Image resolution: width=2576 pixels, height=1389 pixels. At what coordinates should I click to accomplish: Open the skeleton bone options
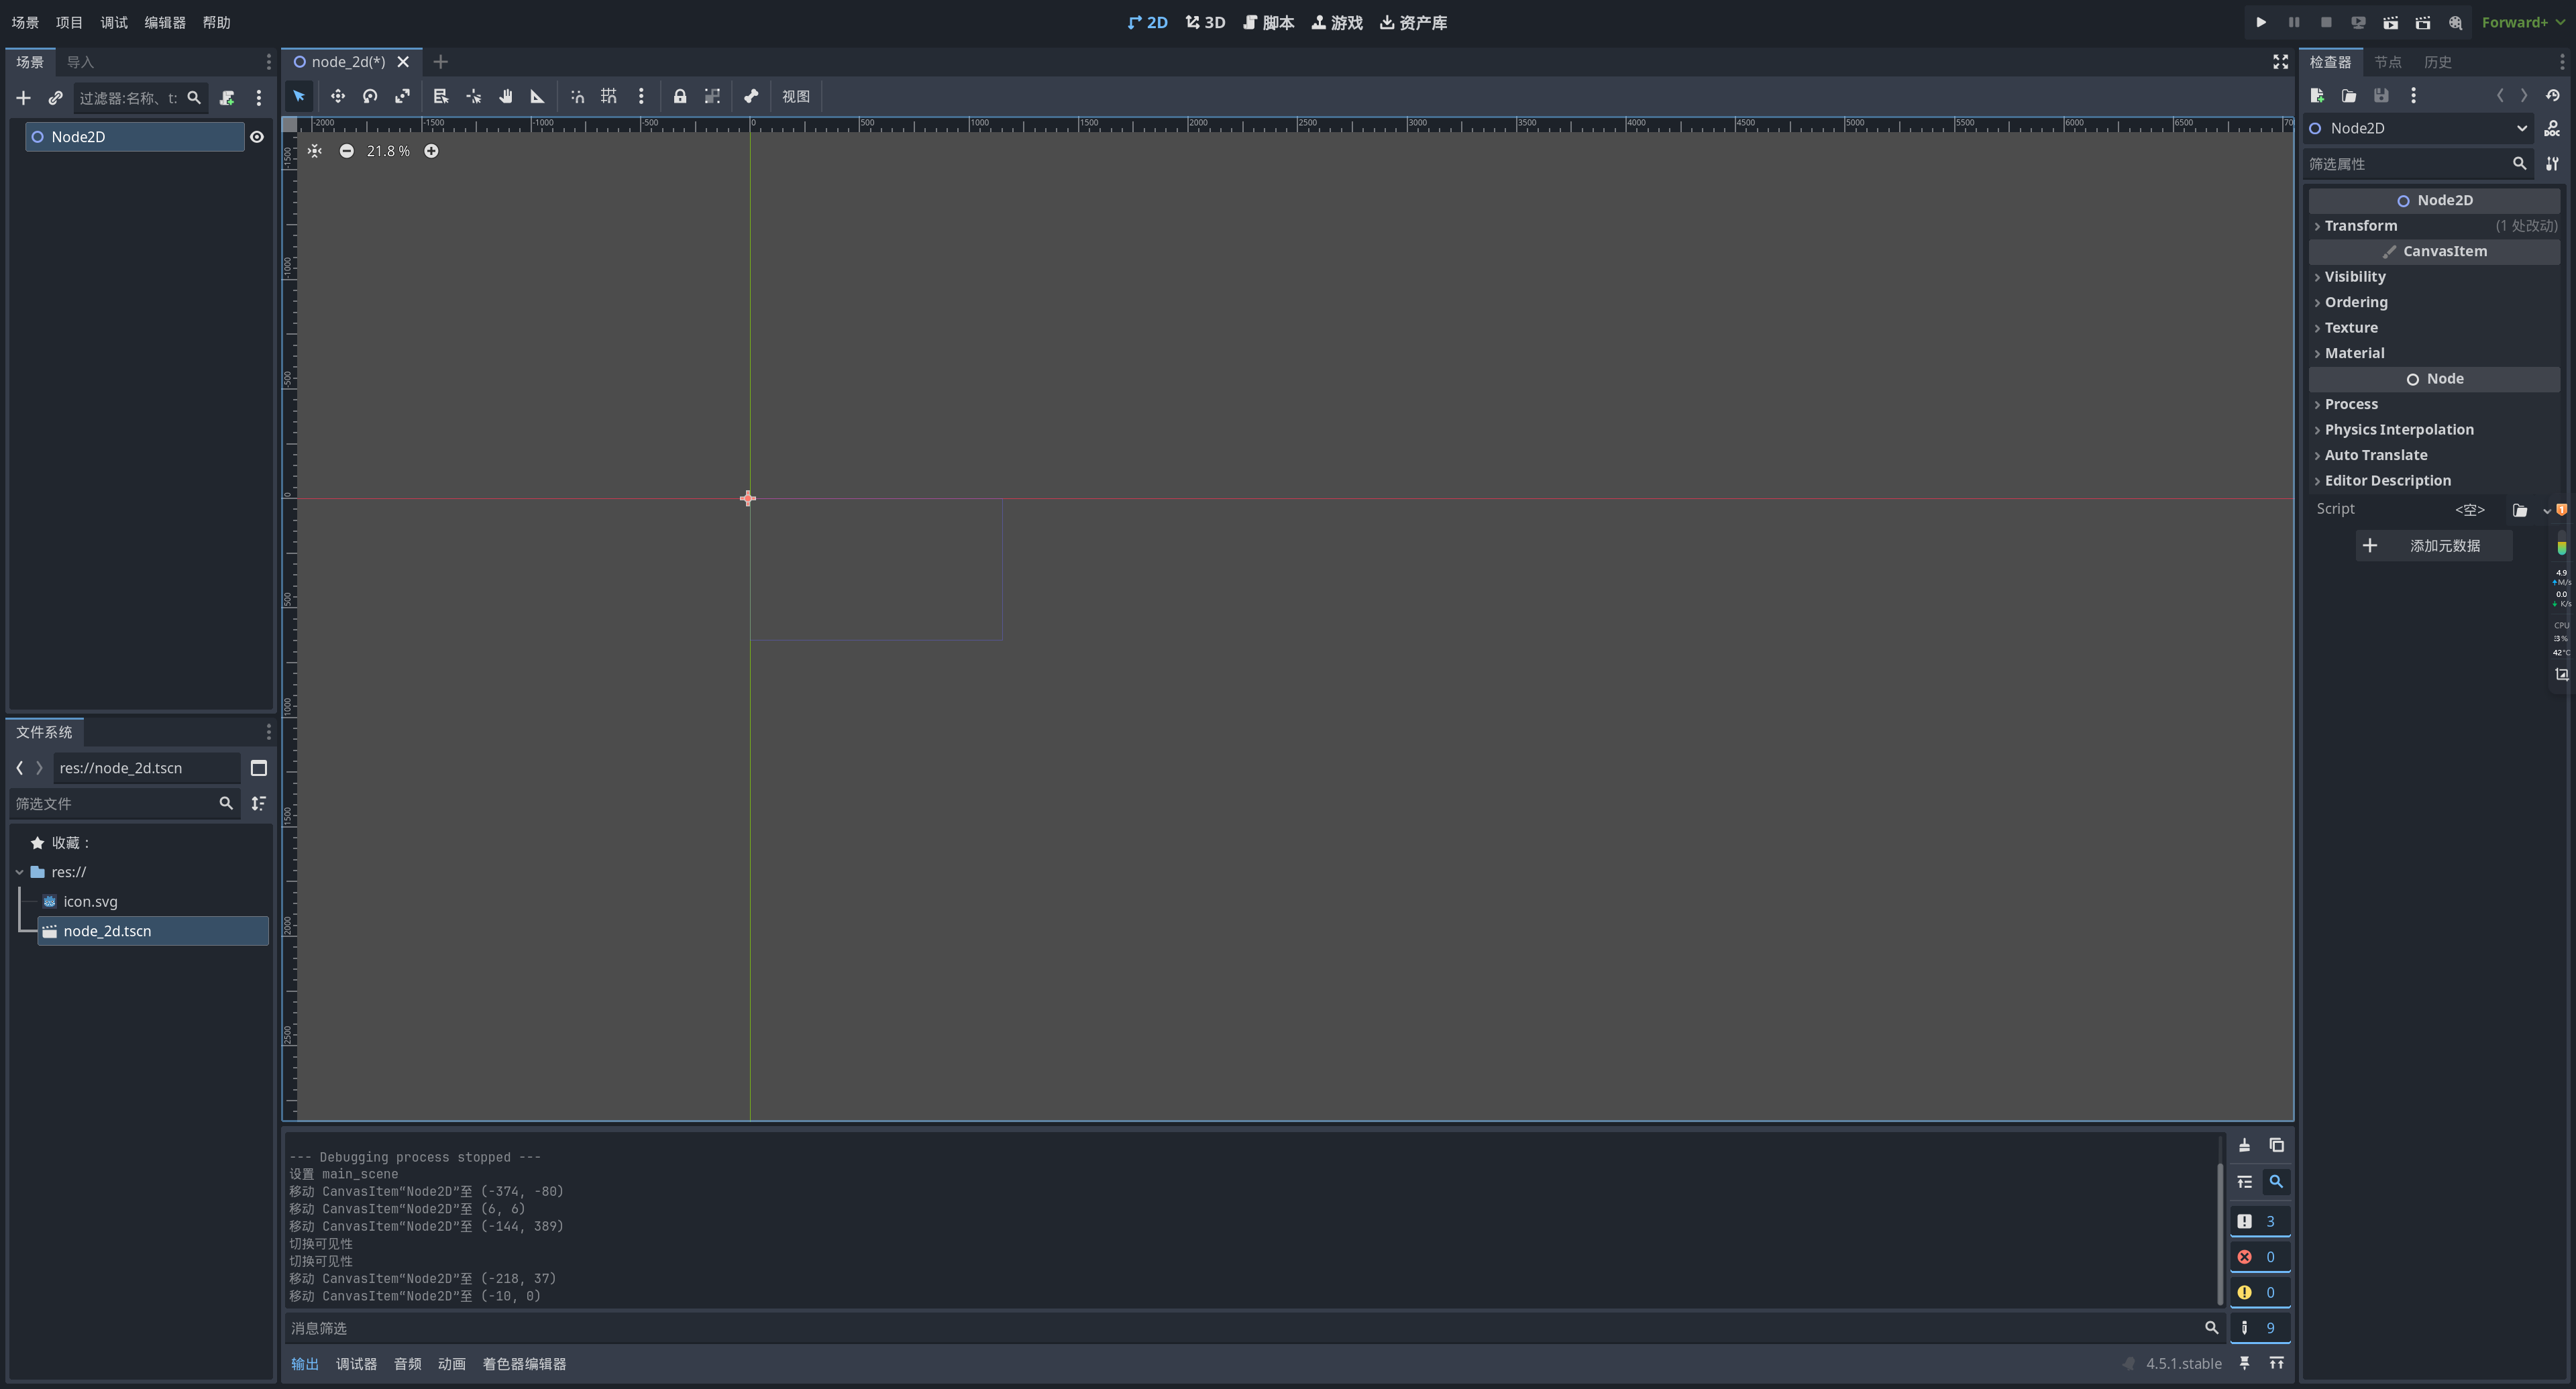[x=751, y=96]
